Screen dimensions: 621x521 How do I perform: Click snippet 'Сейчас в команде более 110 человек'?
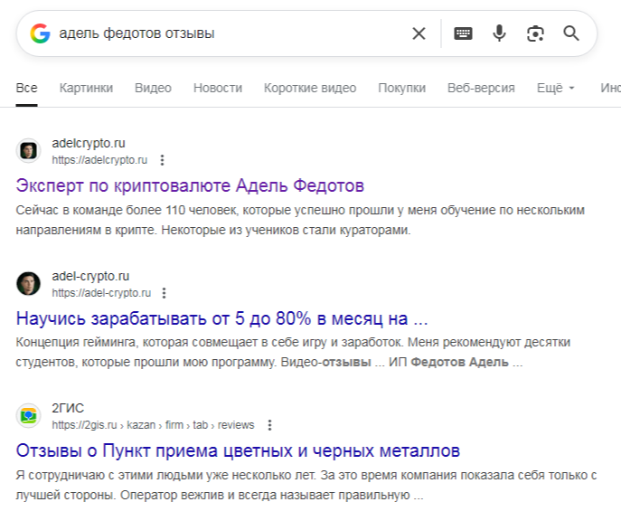click(300, 220)
